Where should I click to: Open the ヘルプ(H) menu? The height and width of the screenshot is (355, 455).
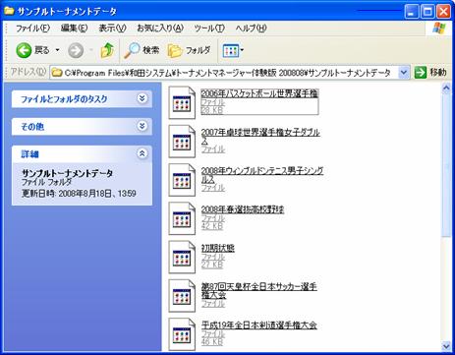251,29
